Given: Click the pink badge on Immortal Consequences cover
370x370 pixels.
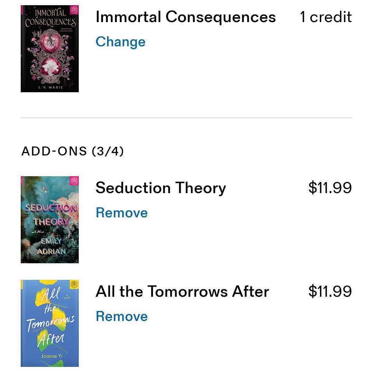Looking at the screenshot, I should (74, 10).
